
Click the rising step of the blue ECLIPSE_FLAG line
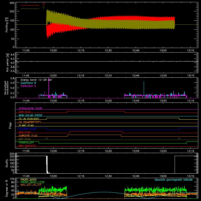[179, 129]
